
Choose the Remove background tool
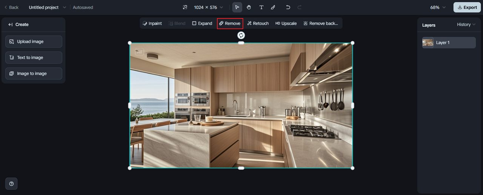[321, 23]
